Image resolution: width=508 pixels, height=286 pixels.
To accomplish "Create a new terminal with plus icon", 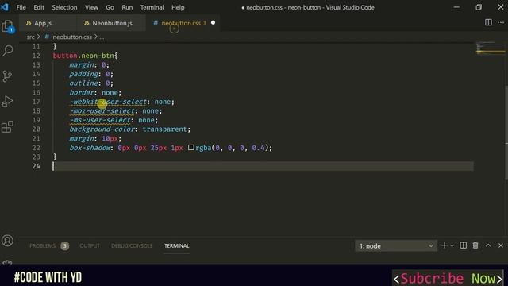I will [444, 245].
